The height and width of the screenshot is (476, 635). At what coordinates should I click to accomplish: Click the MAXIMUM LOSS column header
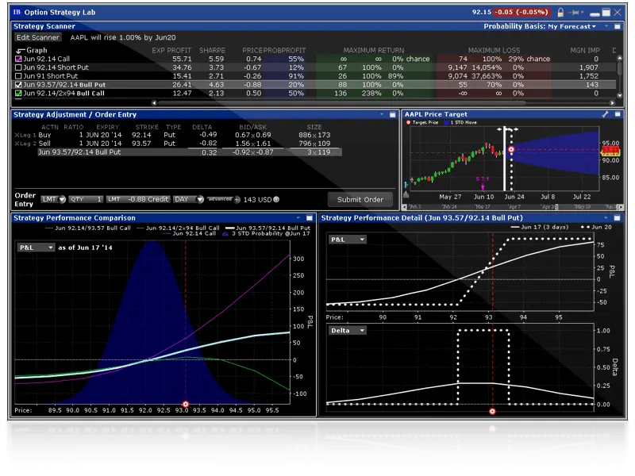pos(494,51)
